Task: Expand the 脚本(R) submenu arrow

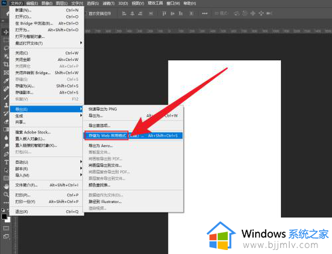Action: 81,168
